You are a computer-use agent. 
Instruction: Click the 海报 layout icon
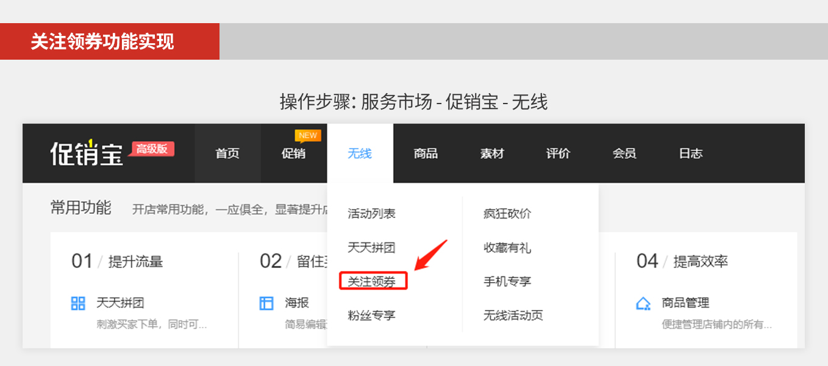pos(266,303)
